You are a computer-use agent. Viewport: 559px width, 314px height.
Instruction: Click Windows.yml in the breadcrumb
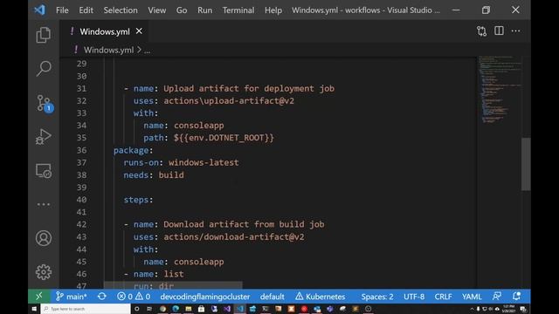pyautogui.click(x=108, y=50)
